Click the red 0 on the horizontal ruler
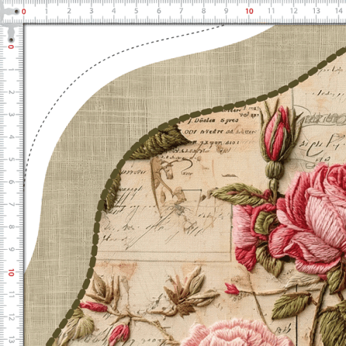This screenshot has width=346, height=346. coord(24,11)
